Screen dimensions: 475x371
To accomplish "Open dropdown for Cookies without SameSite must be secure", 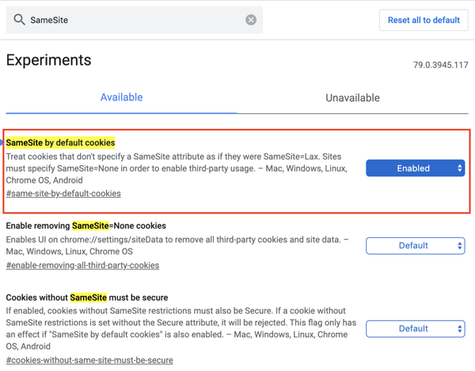I will click(x=416, y=328).
